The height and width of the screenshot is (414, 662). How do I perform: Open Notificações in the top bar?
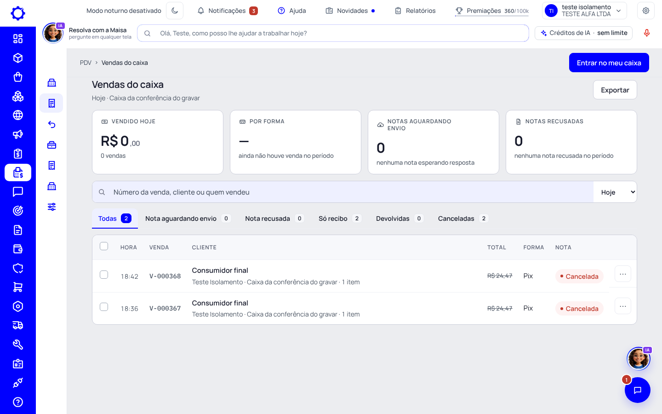[228, 11]
